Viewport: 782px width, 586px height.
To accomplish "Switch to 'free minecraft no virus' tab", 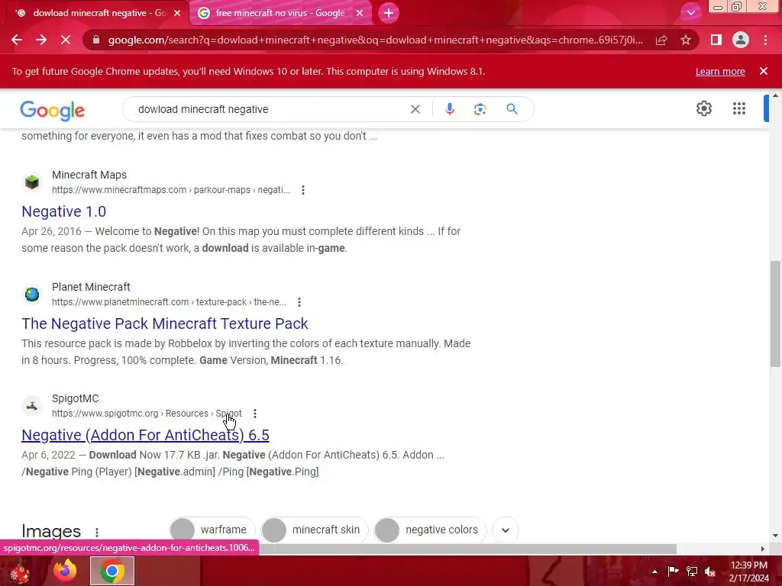I will coord(280,13).
